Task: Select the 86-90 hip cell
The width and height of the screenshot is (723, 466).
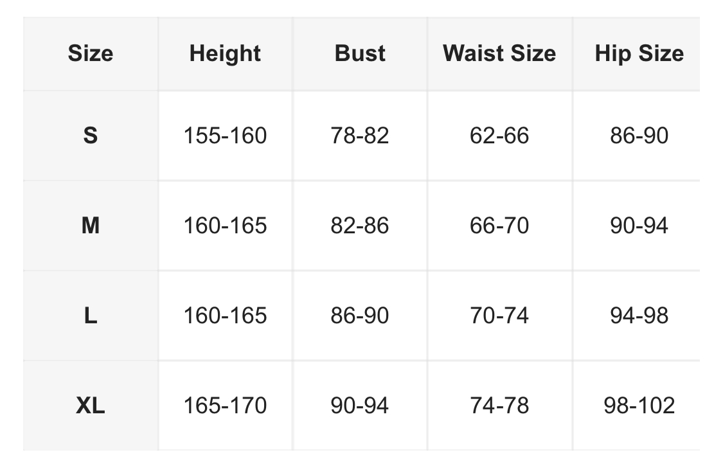Action: coord(639,136)
